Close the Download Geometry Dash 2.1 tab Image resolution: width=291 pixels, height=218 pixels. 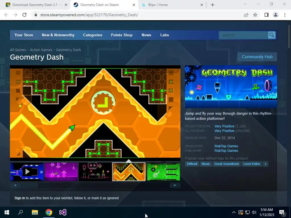pos(66,5)
